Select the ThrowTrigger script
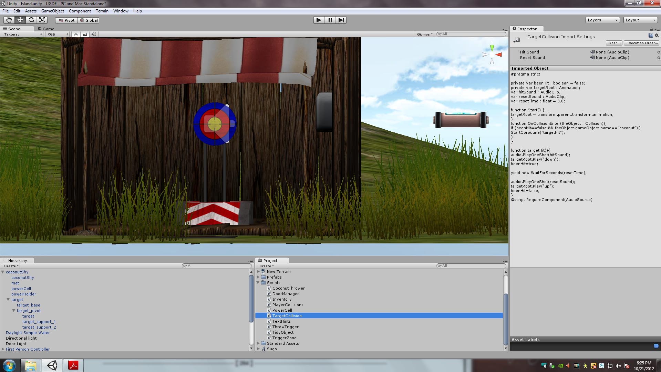 pos(285,327)
